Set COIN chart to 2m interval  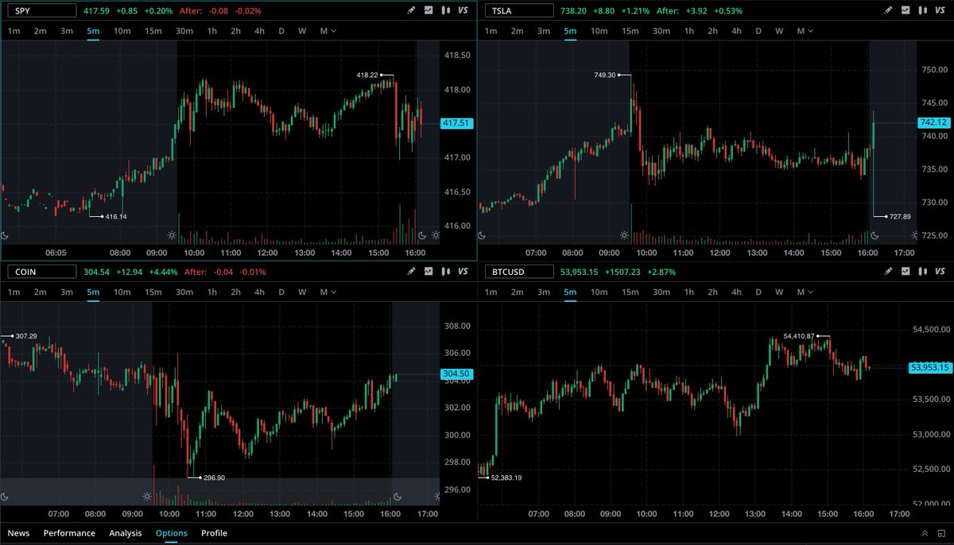click(40, 292)
